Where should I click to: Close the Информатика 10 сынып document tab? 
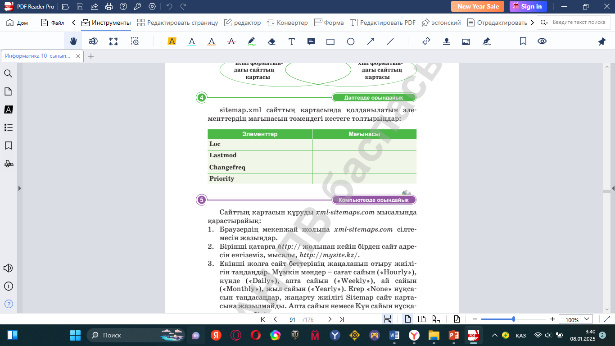78,56
